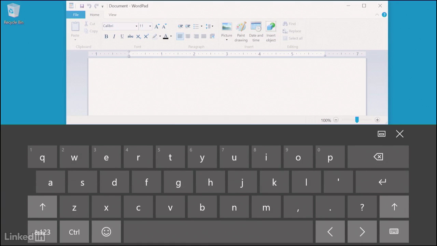Expand the Picture dropdown arrow
The height and width of the screenshot is (246, 437).
tap(227, 40)
